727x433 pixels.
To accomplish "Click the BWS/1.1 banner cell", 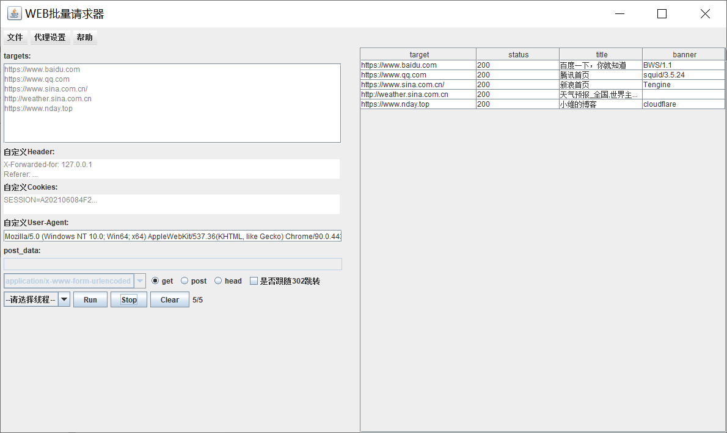I will (x=684, y=65).
